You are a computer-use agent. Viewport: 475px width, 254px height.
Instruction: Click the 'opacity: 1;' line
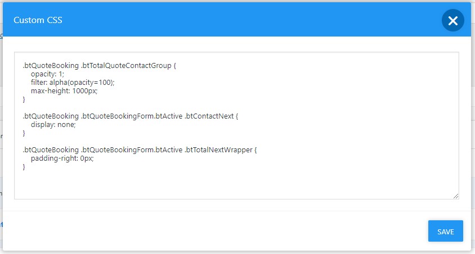pyautogui.click(x=47, y=74)
